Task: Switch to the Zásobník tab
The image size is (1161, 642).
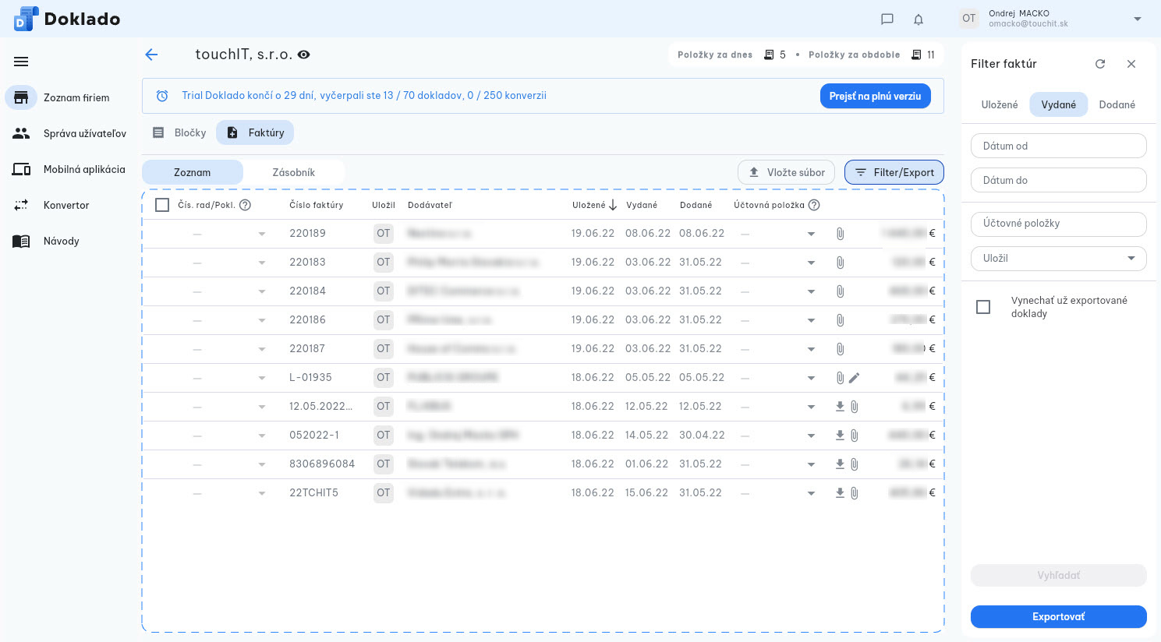Action: pos(293,172)
